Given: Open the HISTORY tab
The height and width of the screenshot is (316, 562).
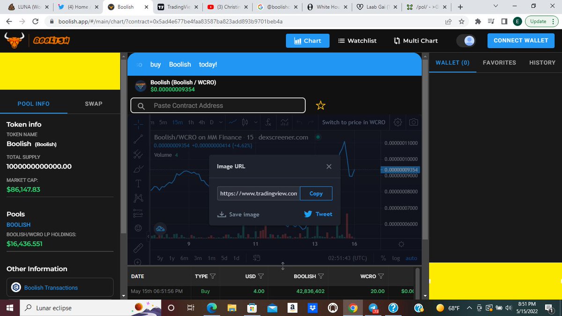Looking at the screenshot, I should coord(542,62).
